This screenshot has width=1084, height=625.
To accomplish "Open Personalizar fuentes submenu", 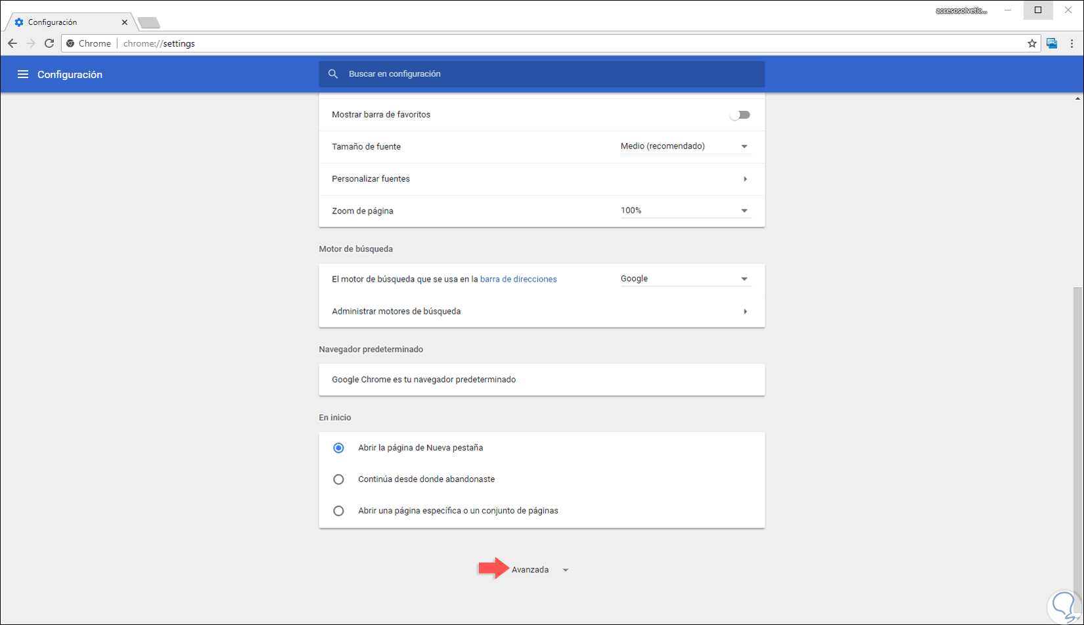I will [541, 179].
